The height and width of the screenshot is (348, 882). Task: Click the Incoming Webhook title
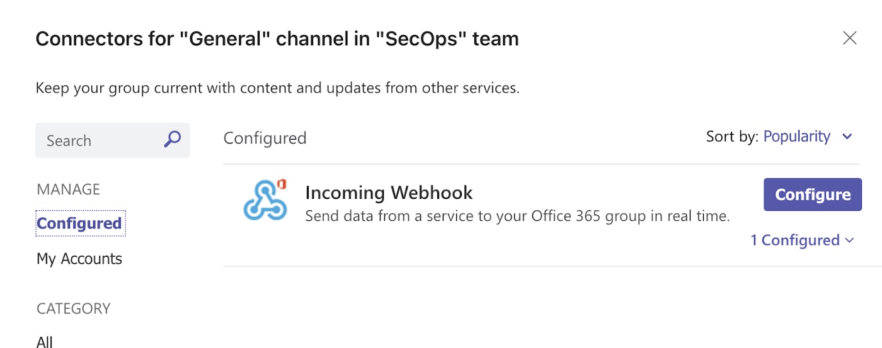[x=389, y=192]
